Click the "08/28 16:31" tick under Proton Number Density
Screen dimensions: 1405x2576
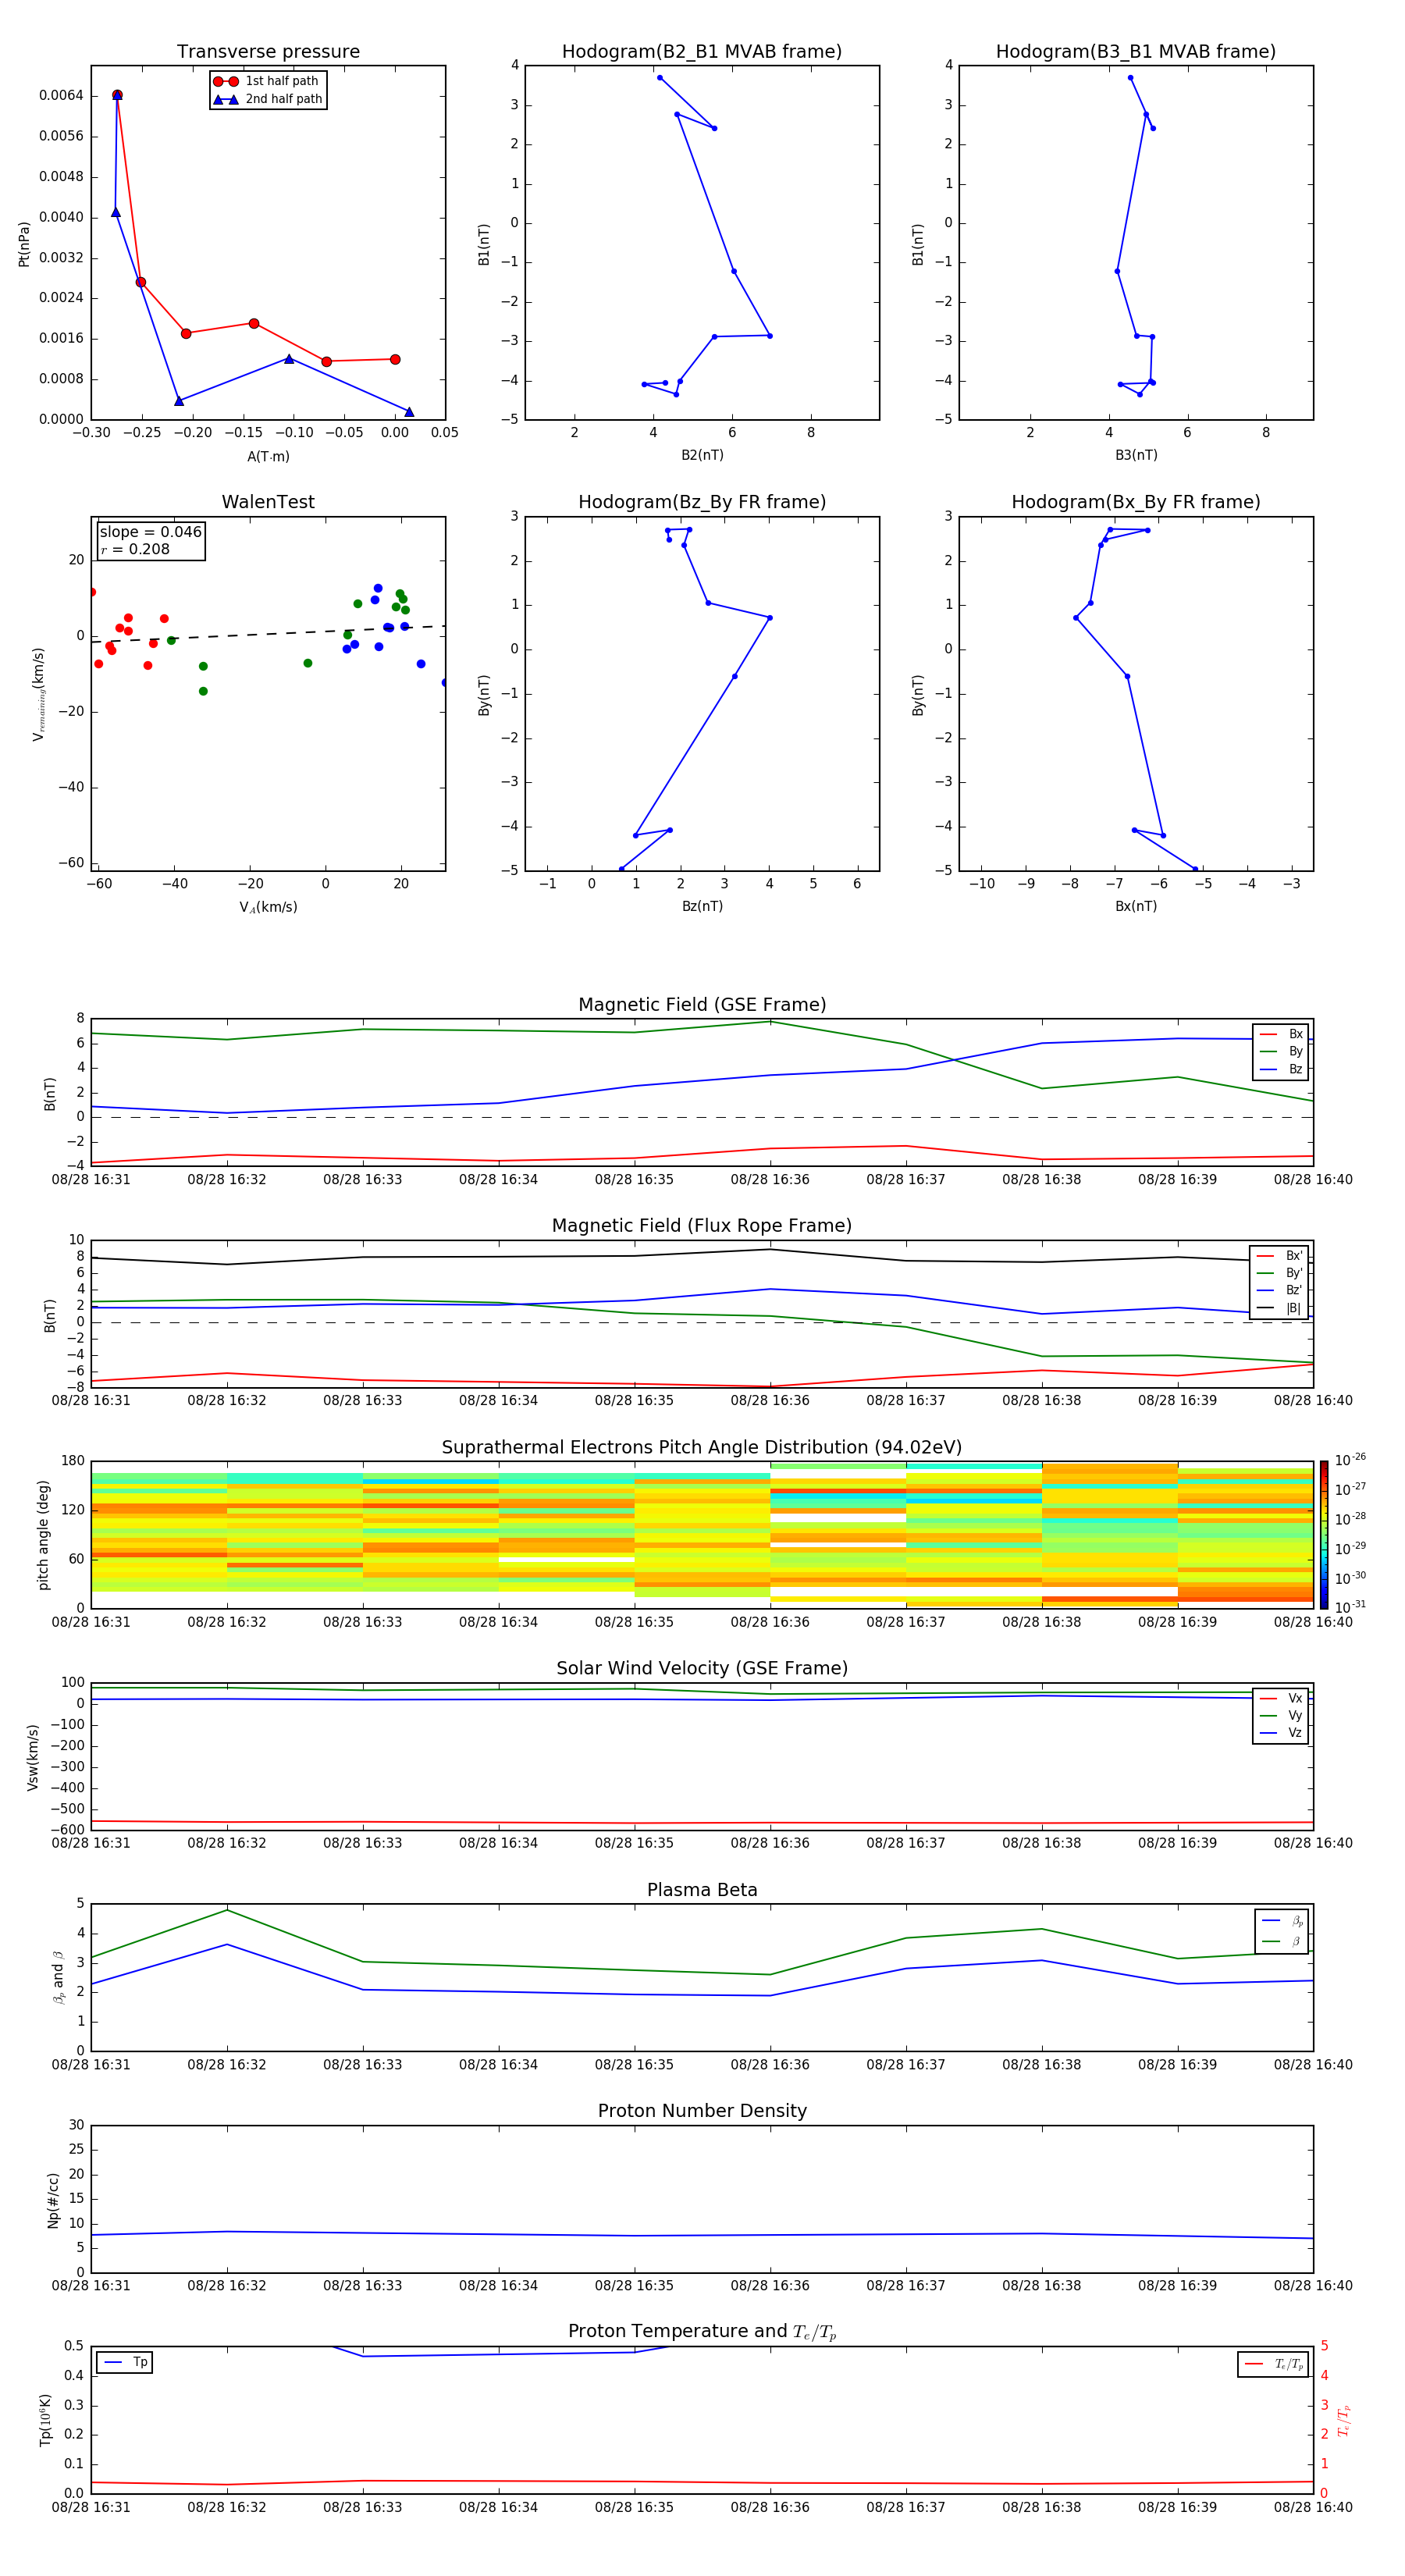[91, 2286]
